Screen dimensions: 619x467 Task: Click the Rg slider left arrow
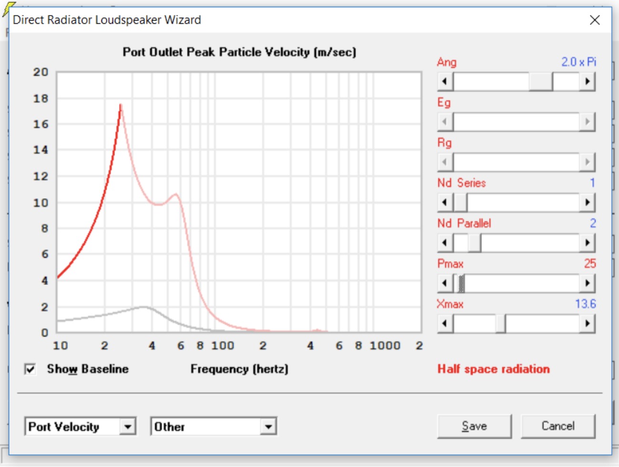pos(445,162)
